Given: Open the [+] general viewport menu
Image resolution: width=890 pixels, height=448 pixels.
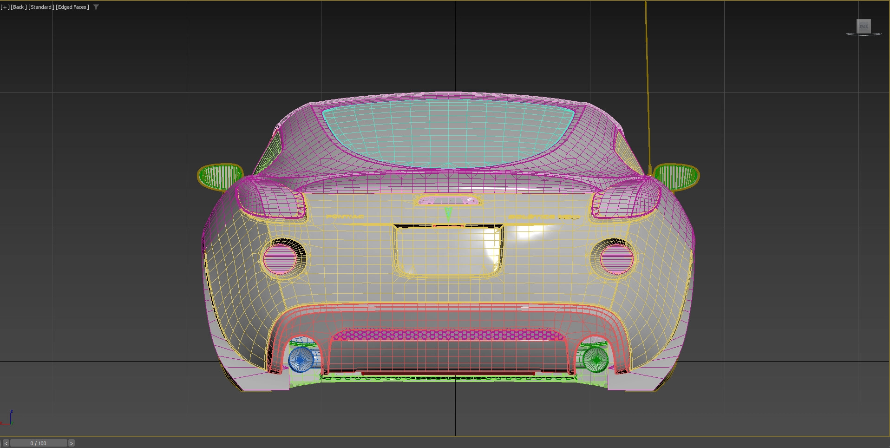Looking at the screenshot, I should point(5,7).
